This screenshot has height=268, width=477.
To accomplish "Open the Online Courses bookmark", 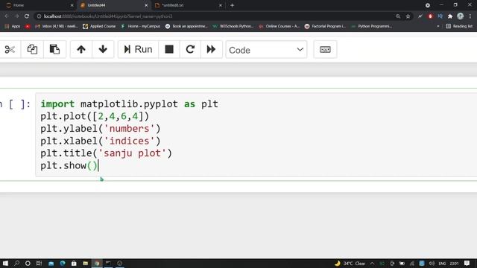I will [x=279, y=27].
